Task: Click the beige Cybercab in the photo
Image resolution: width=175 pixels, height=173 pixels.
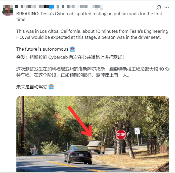Action: 96,147
